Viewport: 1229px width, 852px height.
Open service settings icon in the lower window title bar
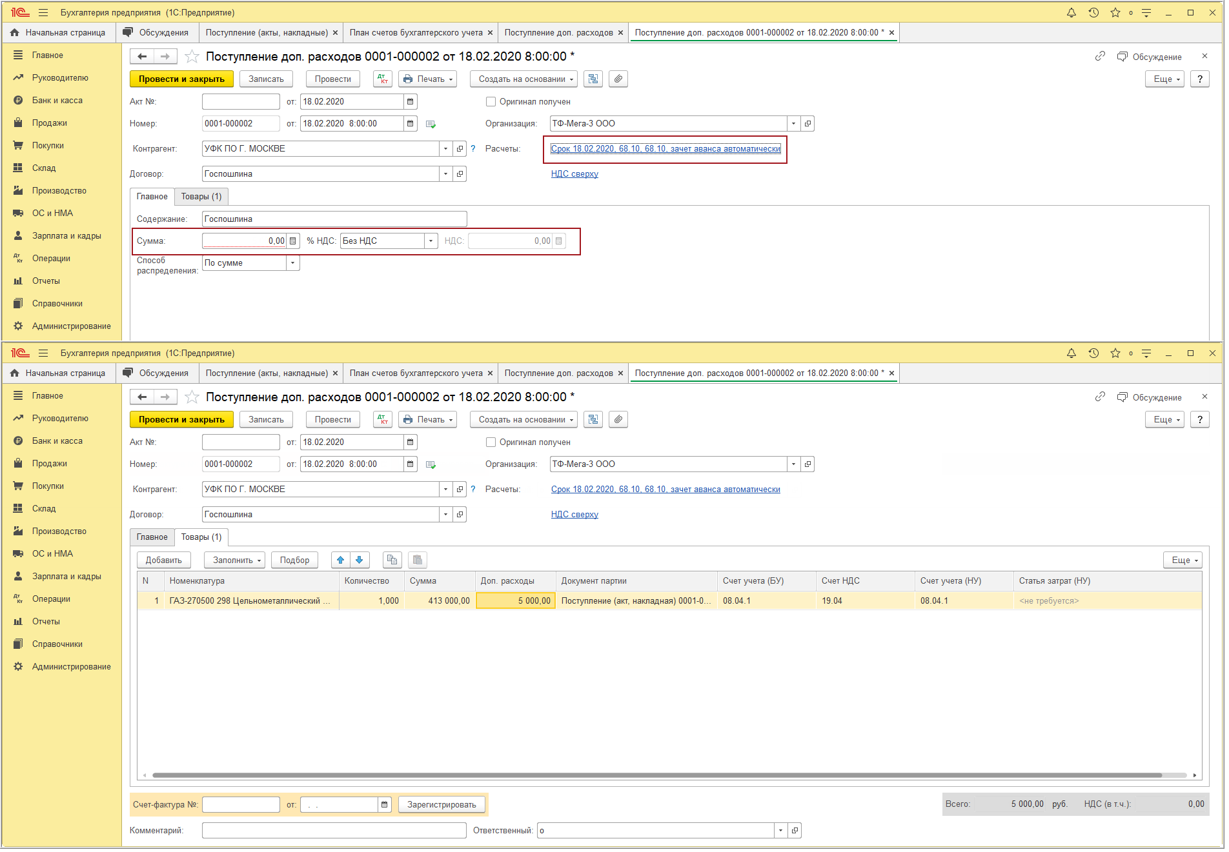[1146, 353]
